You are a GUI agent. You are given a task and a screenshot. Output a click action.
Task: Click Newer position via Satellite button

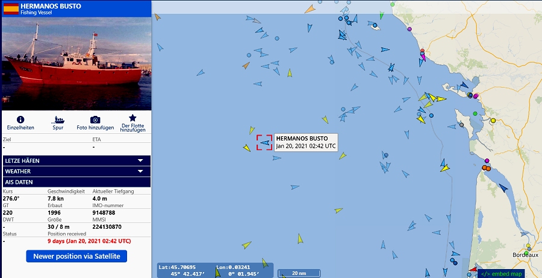coord(76,256)
